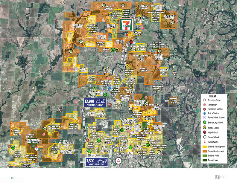Click the Mustang Lakes Expansion label
This screenshot has height=183, width=237.
coord(159,128)
